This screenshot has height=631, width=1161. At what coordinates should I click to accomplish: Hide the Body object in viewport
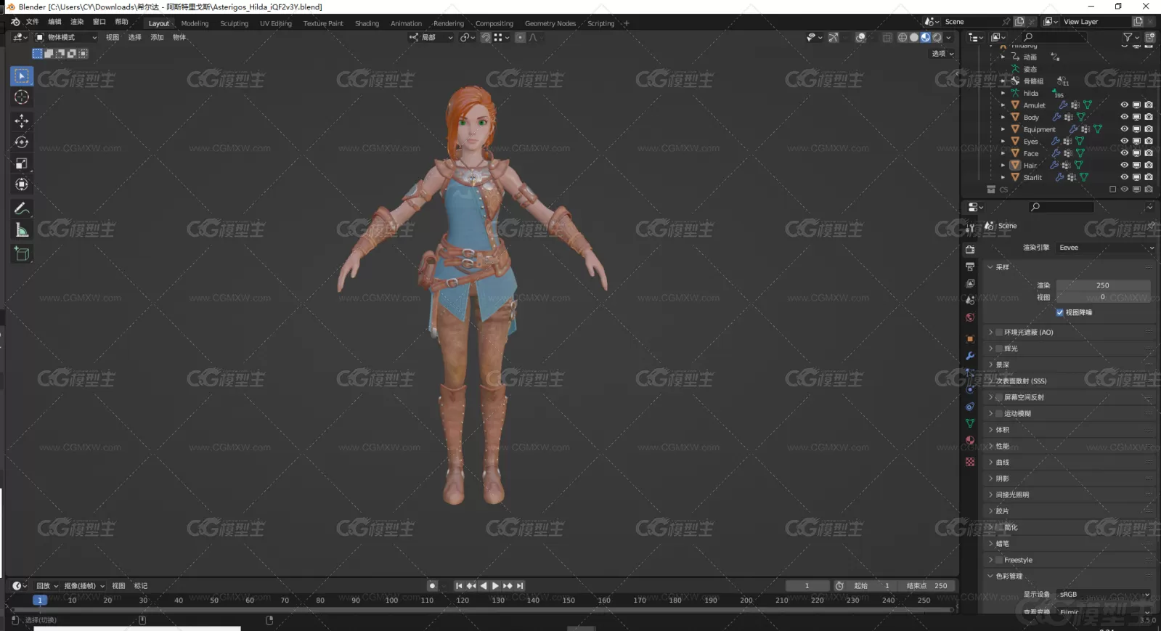tap(1125, 117)
